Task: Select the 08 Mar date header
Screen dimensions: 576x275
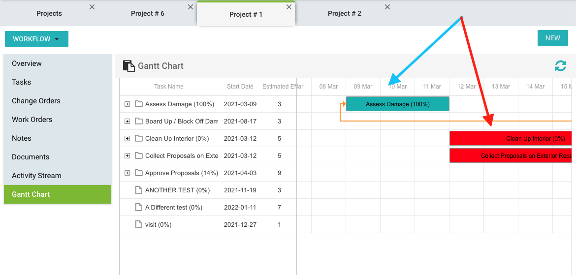Action: pyautogui.click(x=328, y=87)
